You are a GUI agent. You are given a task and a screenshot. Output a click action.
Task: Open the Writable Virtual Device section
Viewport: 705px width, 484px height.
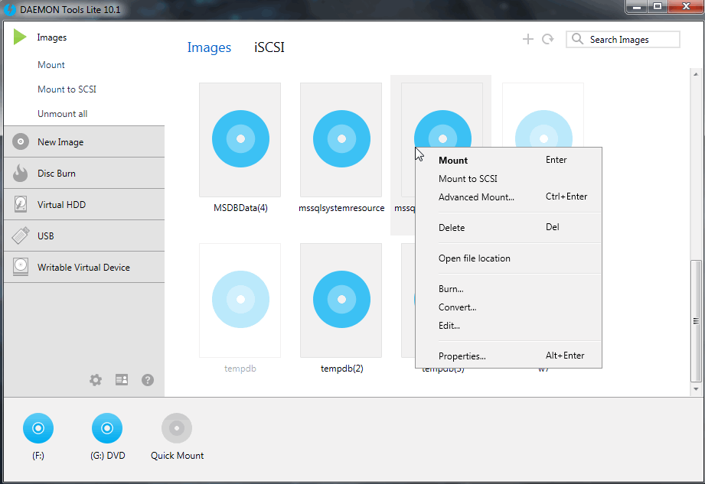[x=84, y=267]
